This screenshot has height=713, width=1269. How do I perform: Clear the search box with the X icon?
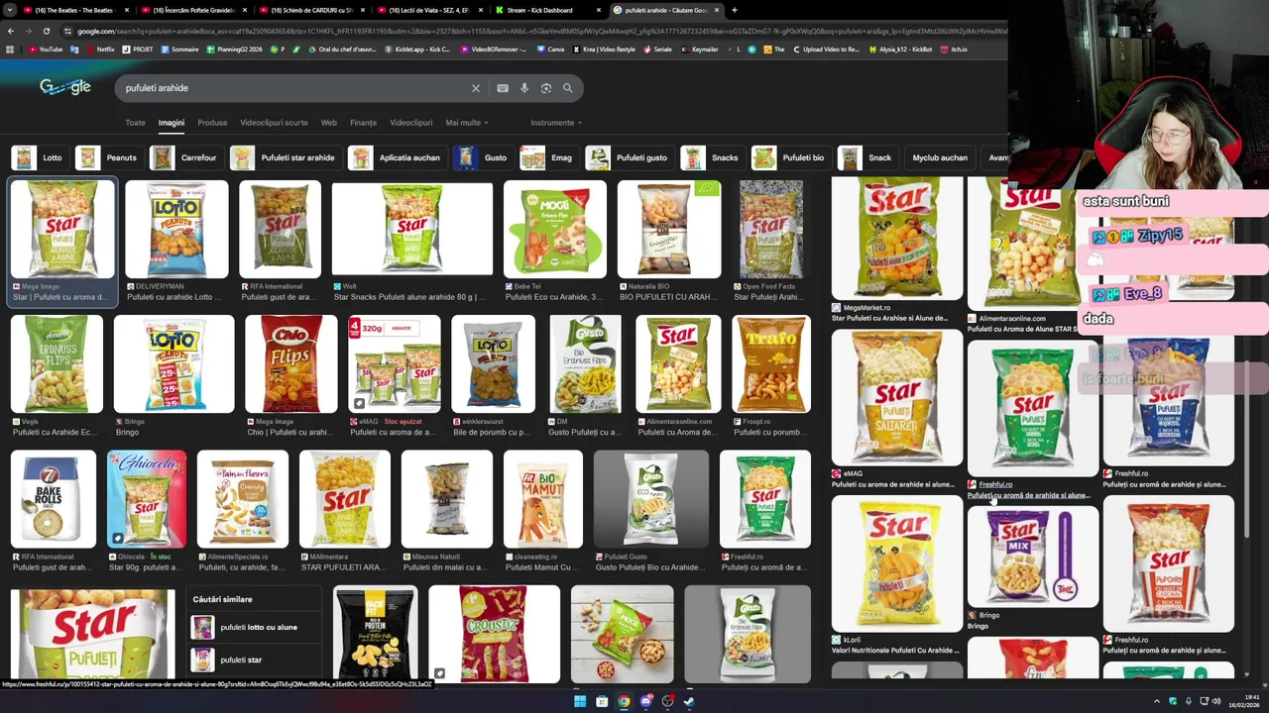pyautogui.click(x=476, y=88)
